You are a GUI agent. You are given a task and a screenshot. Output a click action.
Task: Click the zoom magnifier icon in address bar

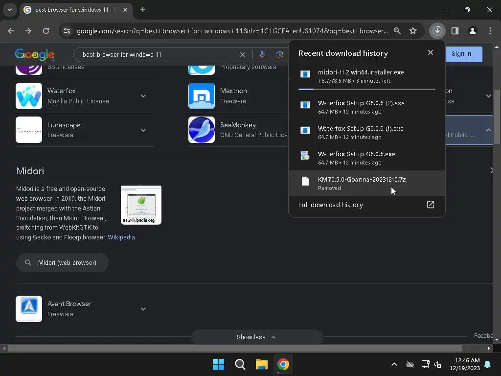pos(397,31)
